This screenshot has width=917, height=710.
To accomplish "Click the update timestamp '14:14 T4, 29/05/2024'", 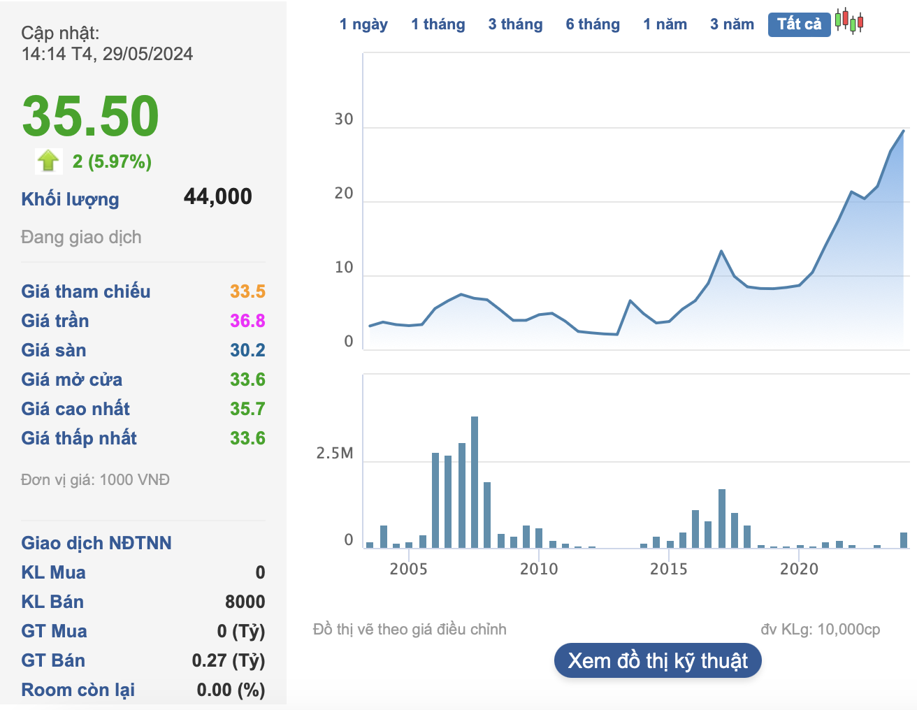I will 108,54.
